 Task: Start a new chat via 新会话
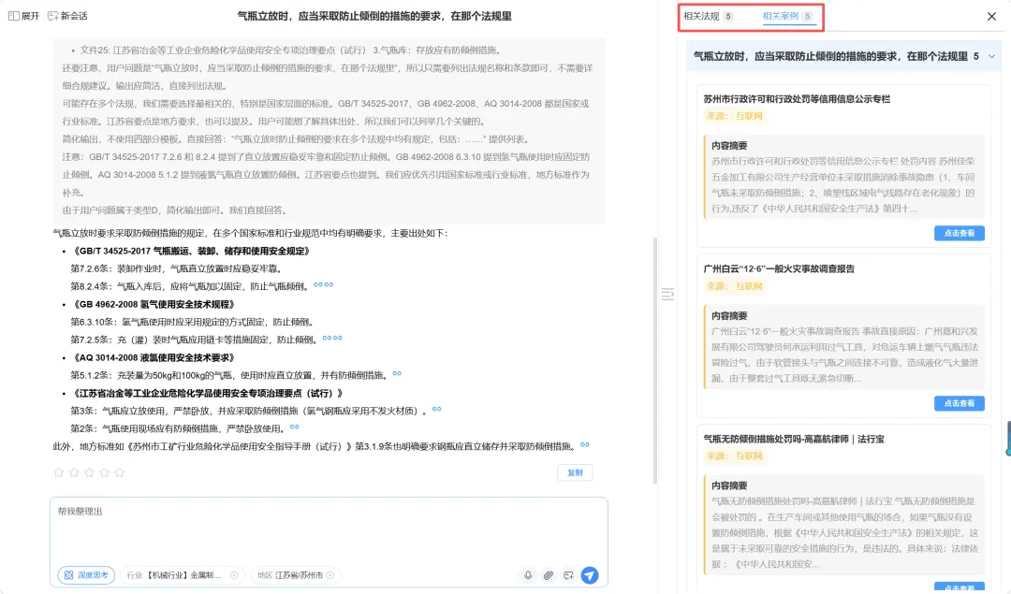click(67, 16)
